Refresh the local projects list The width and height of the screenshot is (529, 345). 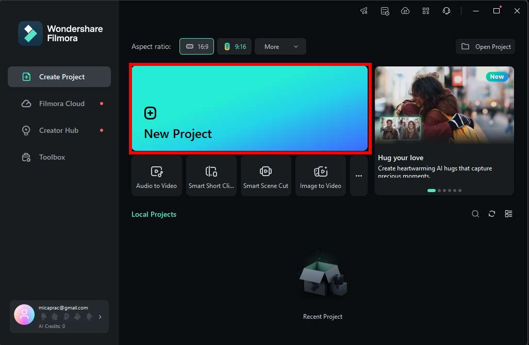click(492, 214)
